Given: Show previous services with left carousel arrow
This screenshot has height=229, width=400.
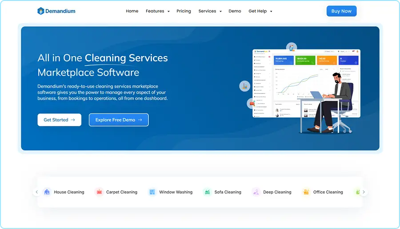Looking at the screenshot, I should click(x=37, y=192).
